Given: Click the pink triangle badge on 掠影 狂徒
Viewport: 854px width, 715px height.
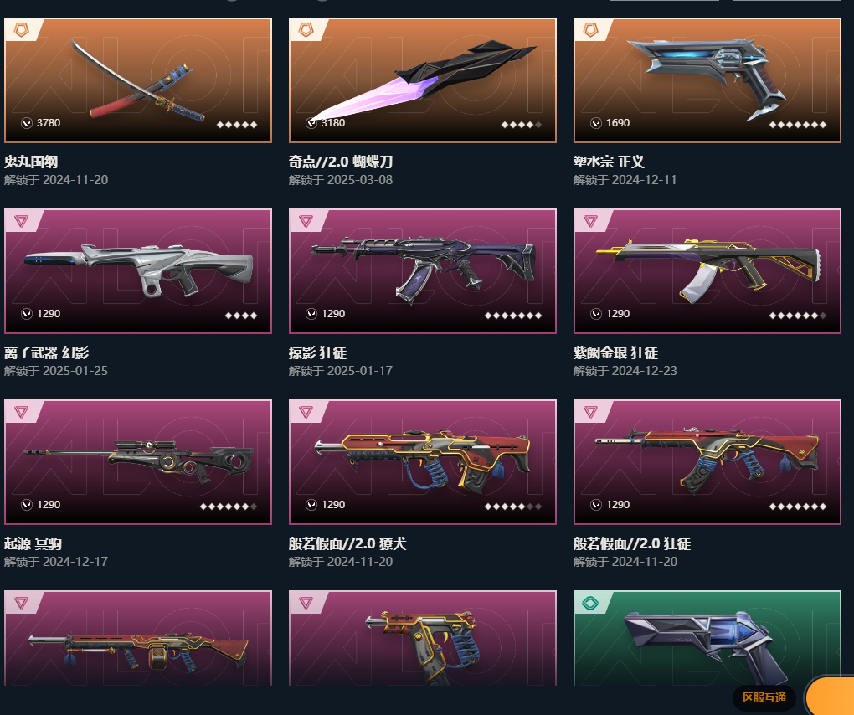Looking at the screenshot, I should pyautogui.click(x=306, y=220).
